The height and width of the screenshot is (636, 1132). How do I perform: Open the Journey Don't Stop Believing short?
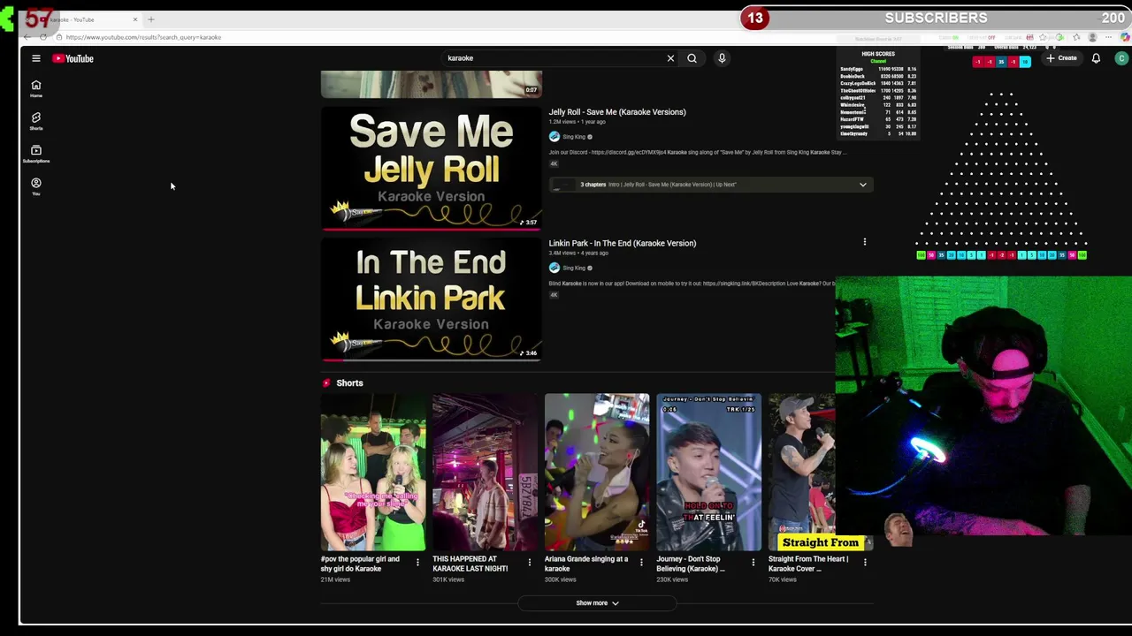pos(708,473)
